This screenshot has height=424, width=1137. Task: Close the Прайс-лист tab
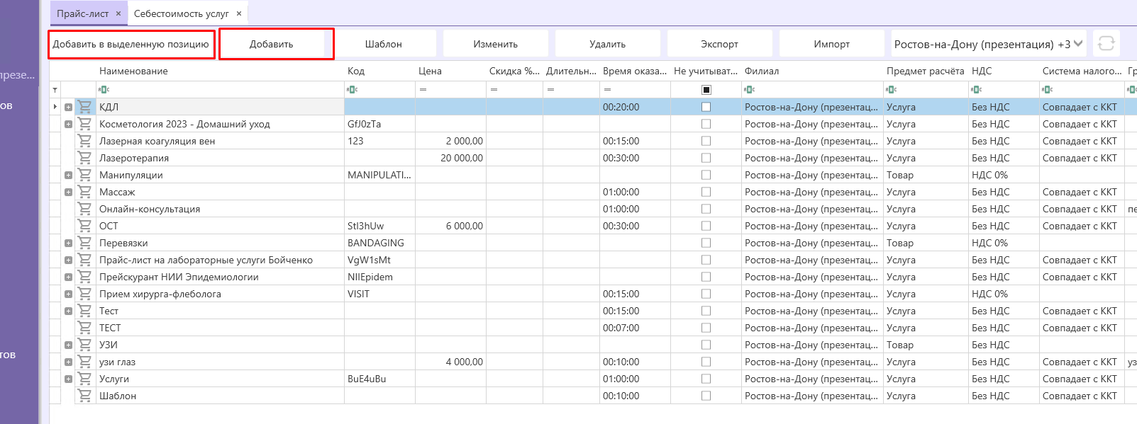coord(118,13)
